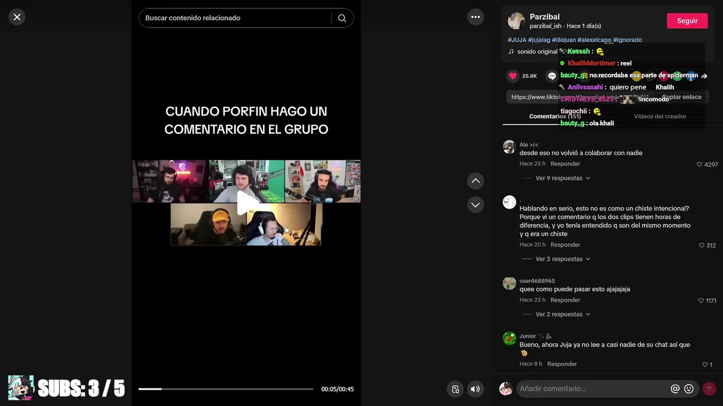Expand 'Ver 9 respuestas'
The image size is (723, 406).
pyautogui.click(x=563, y=178)
